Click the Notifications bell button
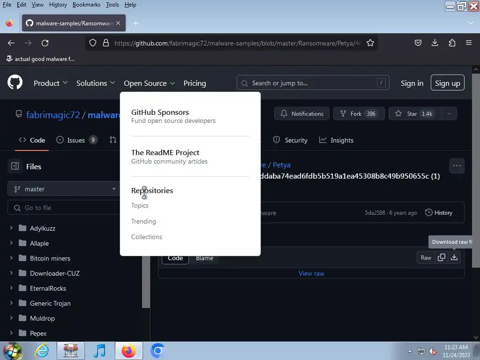480x360 pixels. click(302, 113)
